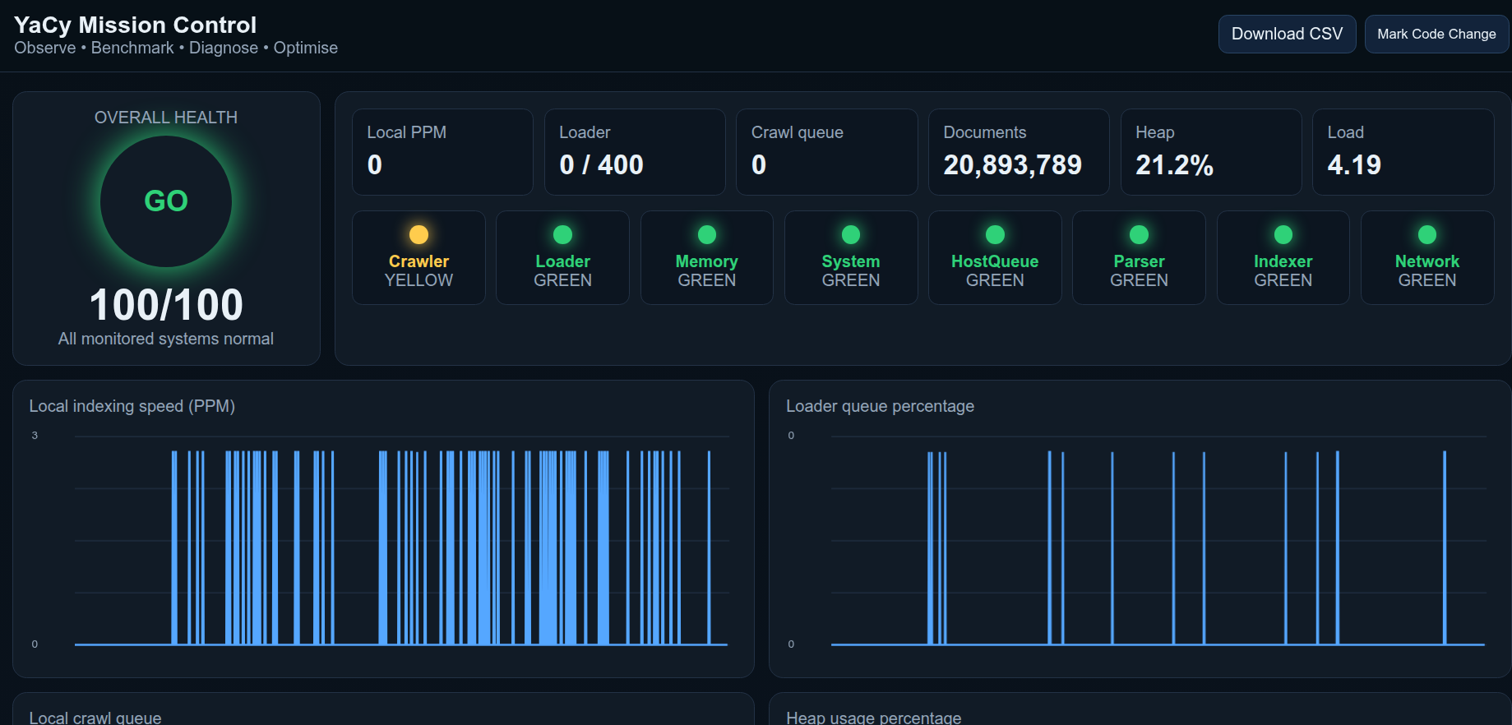1512x725 pixels.
Task: Click the green Loader status indicator
Action: click(562, 235)
